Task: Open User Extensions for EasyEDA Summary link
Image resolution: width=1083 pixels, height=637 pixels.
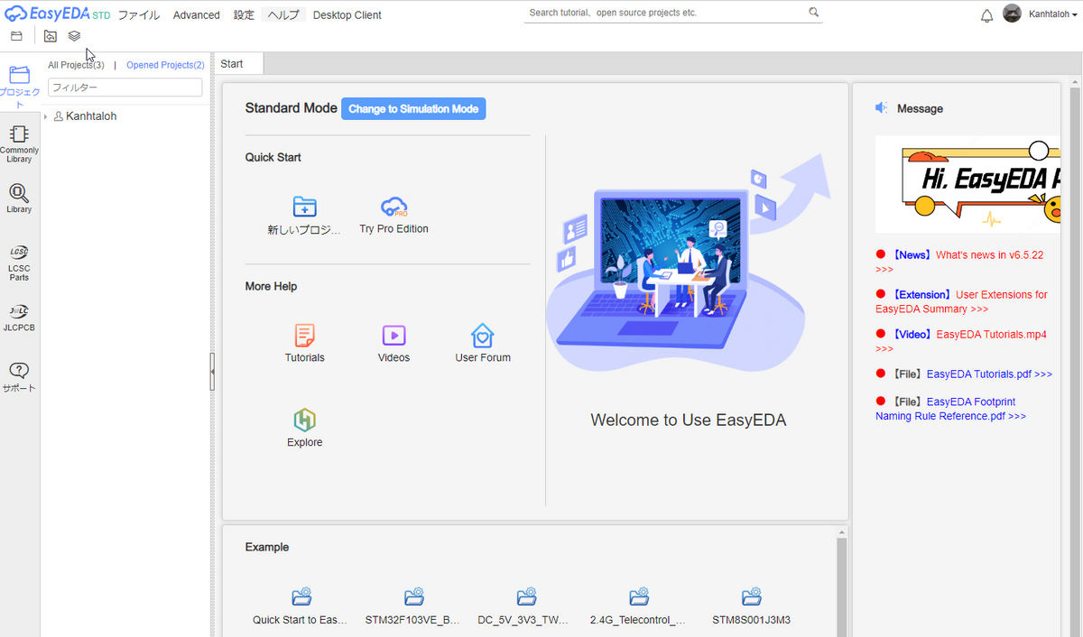Action: (962, 301)
